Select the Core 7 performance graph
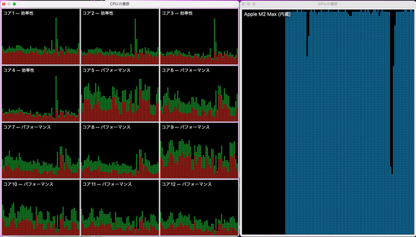 [x=40, y=151]
